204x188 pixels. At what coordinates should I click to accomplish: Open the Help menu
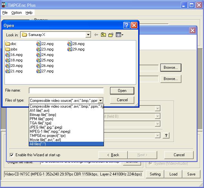tap(29, 13)
